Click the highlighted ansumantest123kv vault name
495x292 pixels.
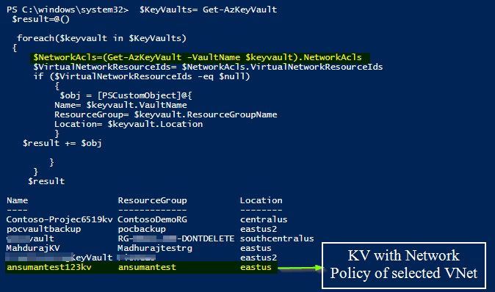coord(49,267)
